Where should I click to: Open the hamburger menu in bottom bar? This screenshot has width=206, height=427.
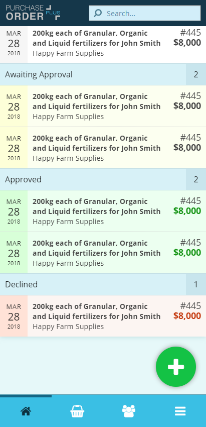point(180,411)
